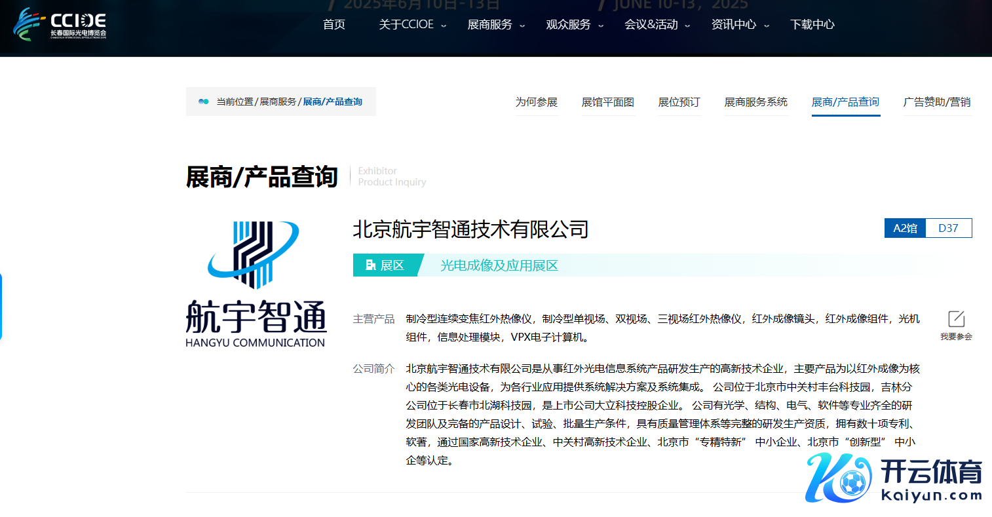This screenshot has width=992, height=517.
Task: Click the green 展区 folder icon
Action: 370,265
